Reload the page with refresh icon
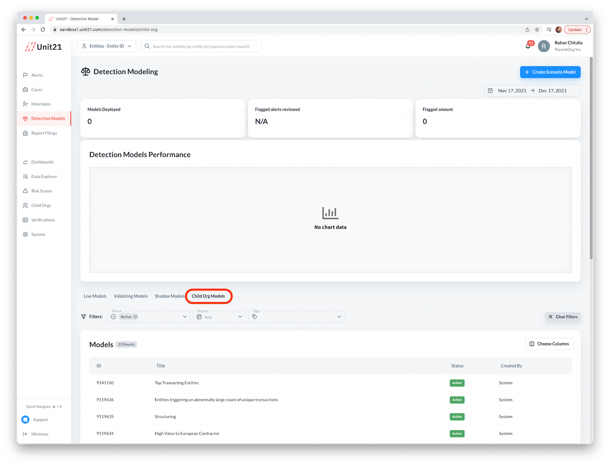Viewport: 610px width, 466px height. coord(43,29)
